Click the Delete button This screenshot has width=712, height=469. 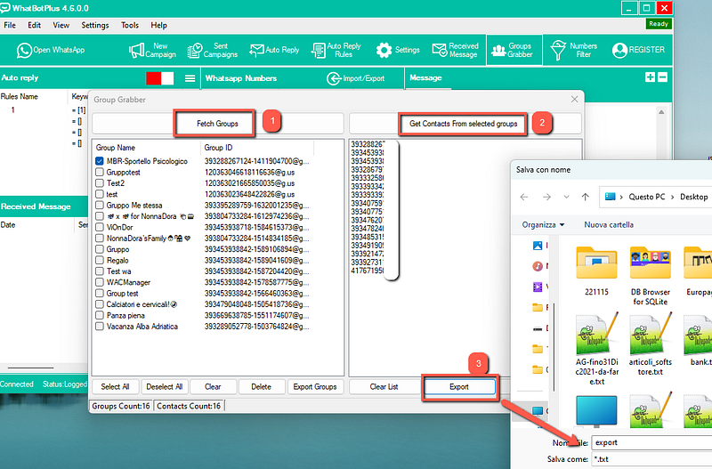(261, 387)
